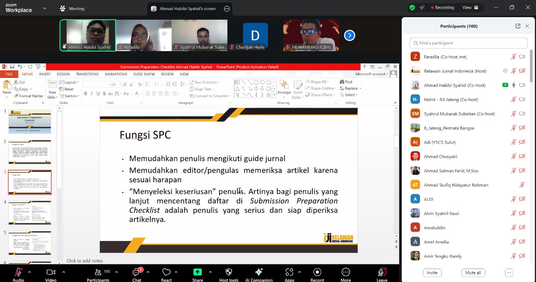Select Ahmad Habibi Syahid's screen tab
The height and width of the screenshot is (282, 536).
(188, 8)
